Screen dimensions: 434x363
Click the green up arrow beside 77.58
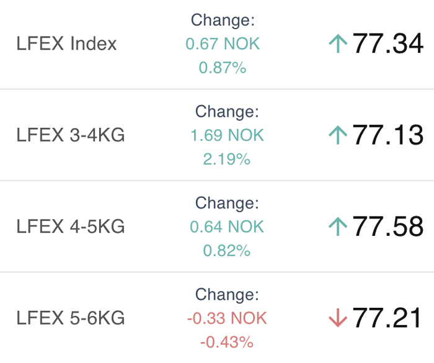[338, 226]
